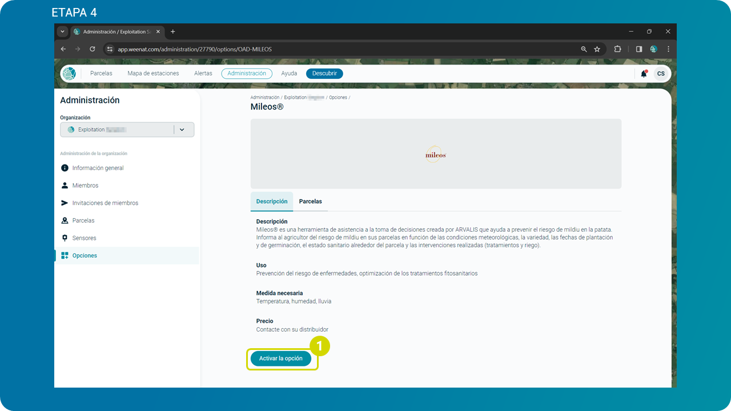Click the browser forward arrow
Image resolution: width=731 pixels, height=411 pixels.
[x=78, y=49]
